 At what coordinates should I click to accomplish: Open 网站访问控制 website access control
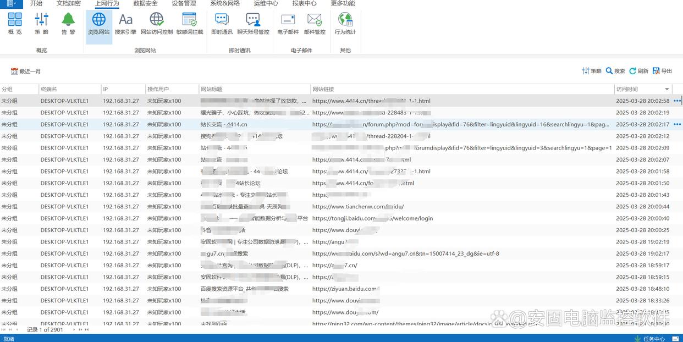[157, 23]
